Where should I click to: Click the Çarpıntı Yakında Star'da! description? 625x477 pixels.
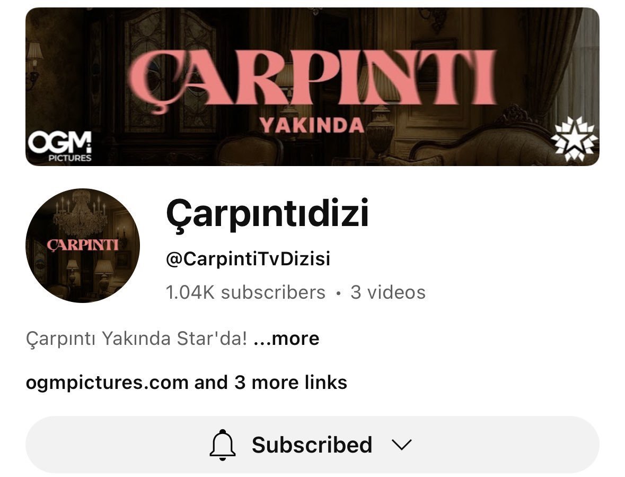pos(136,339)
